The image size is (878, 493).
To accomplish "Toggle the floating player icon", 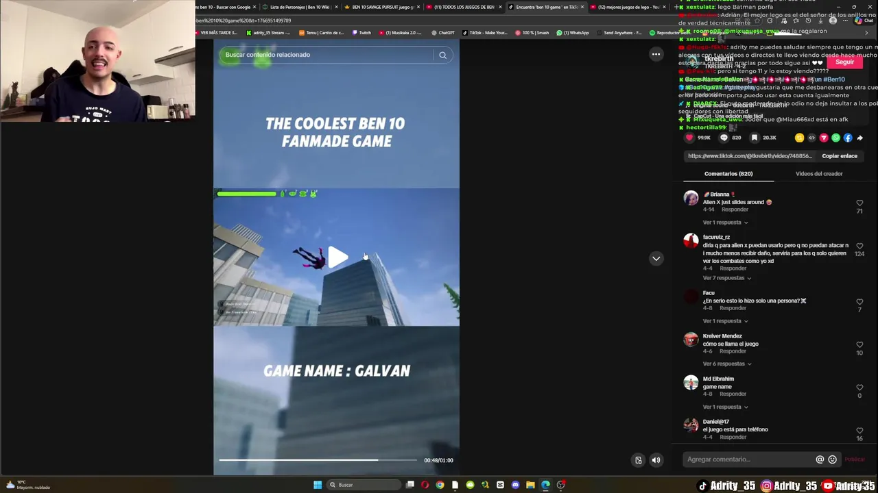I will pos(638,460).
